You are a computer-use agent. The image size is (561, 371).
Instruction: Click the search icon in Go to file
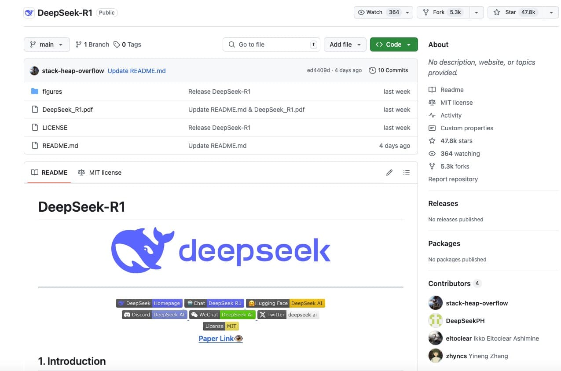[231, 44]
